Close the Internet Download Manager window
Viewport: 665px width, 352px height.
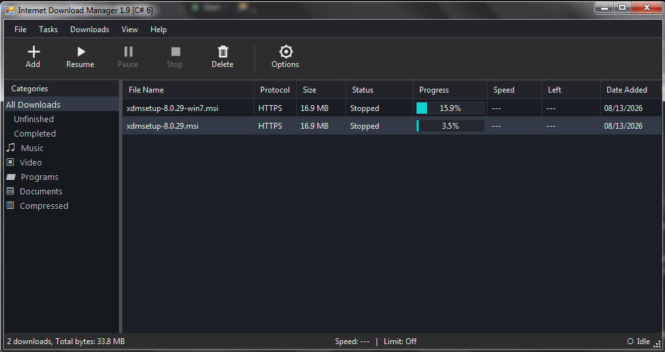point(647,8)
